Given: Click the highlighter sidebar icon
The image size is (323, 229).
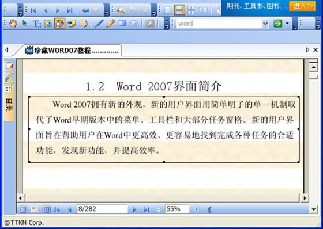Looking at the screenshot, I should [x=9, y=78].
